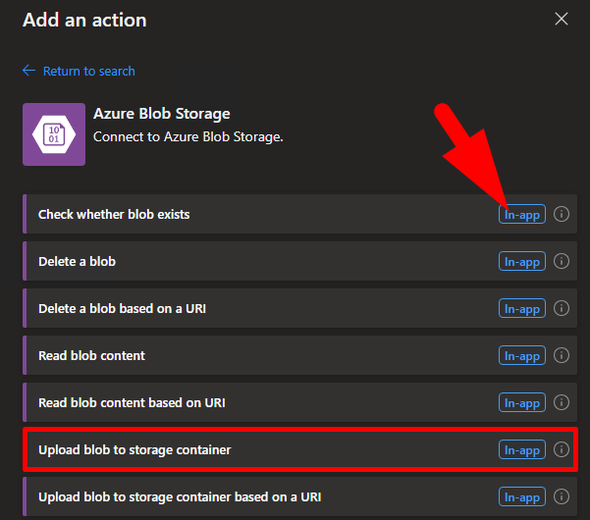
Task: View info for Upload blob to storage container
Action: pyautogui.click(x=562, y=449)
